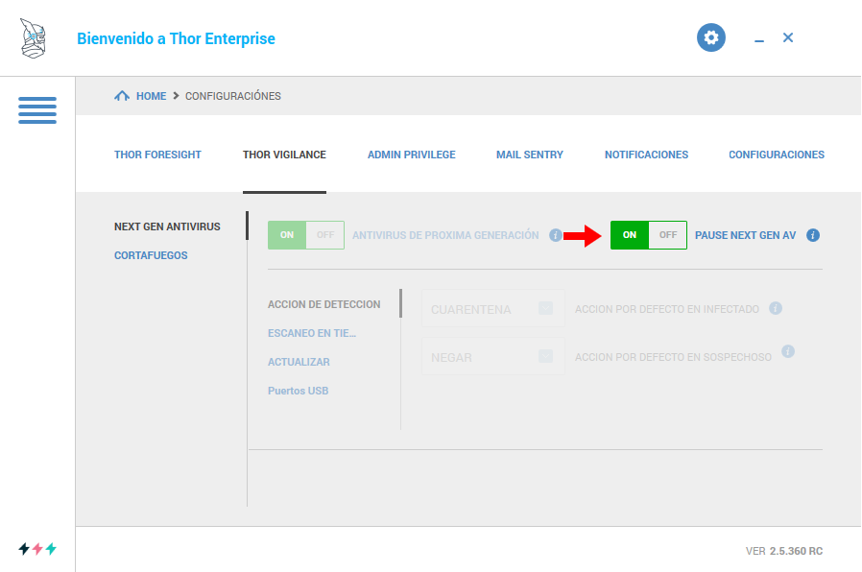Toggle the Antivirus de Proxima Generación switch
Screen dimensions: 862x572
tap(305, 235)
